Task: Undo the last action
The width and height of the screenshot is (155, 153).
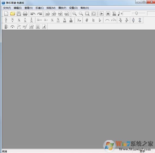Action: coord(33,14)
